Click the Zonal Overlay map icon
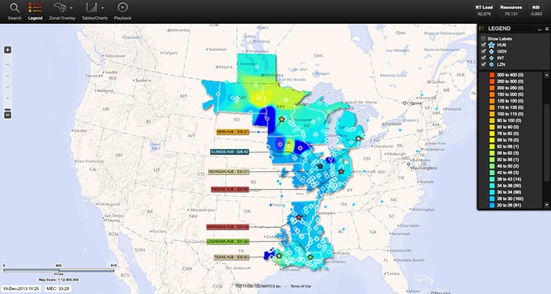The image size is (551, 294). 60,7
